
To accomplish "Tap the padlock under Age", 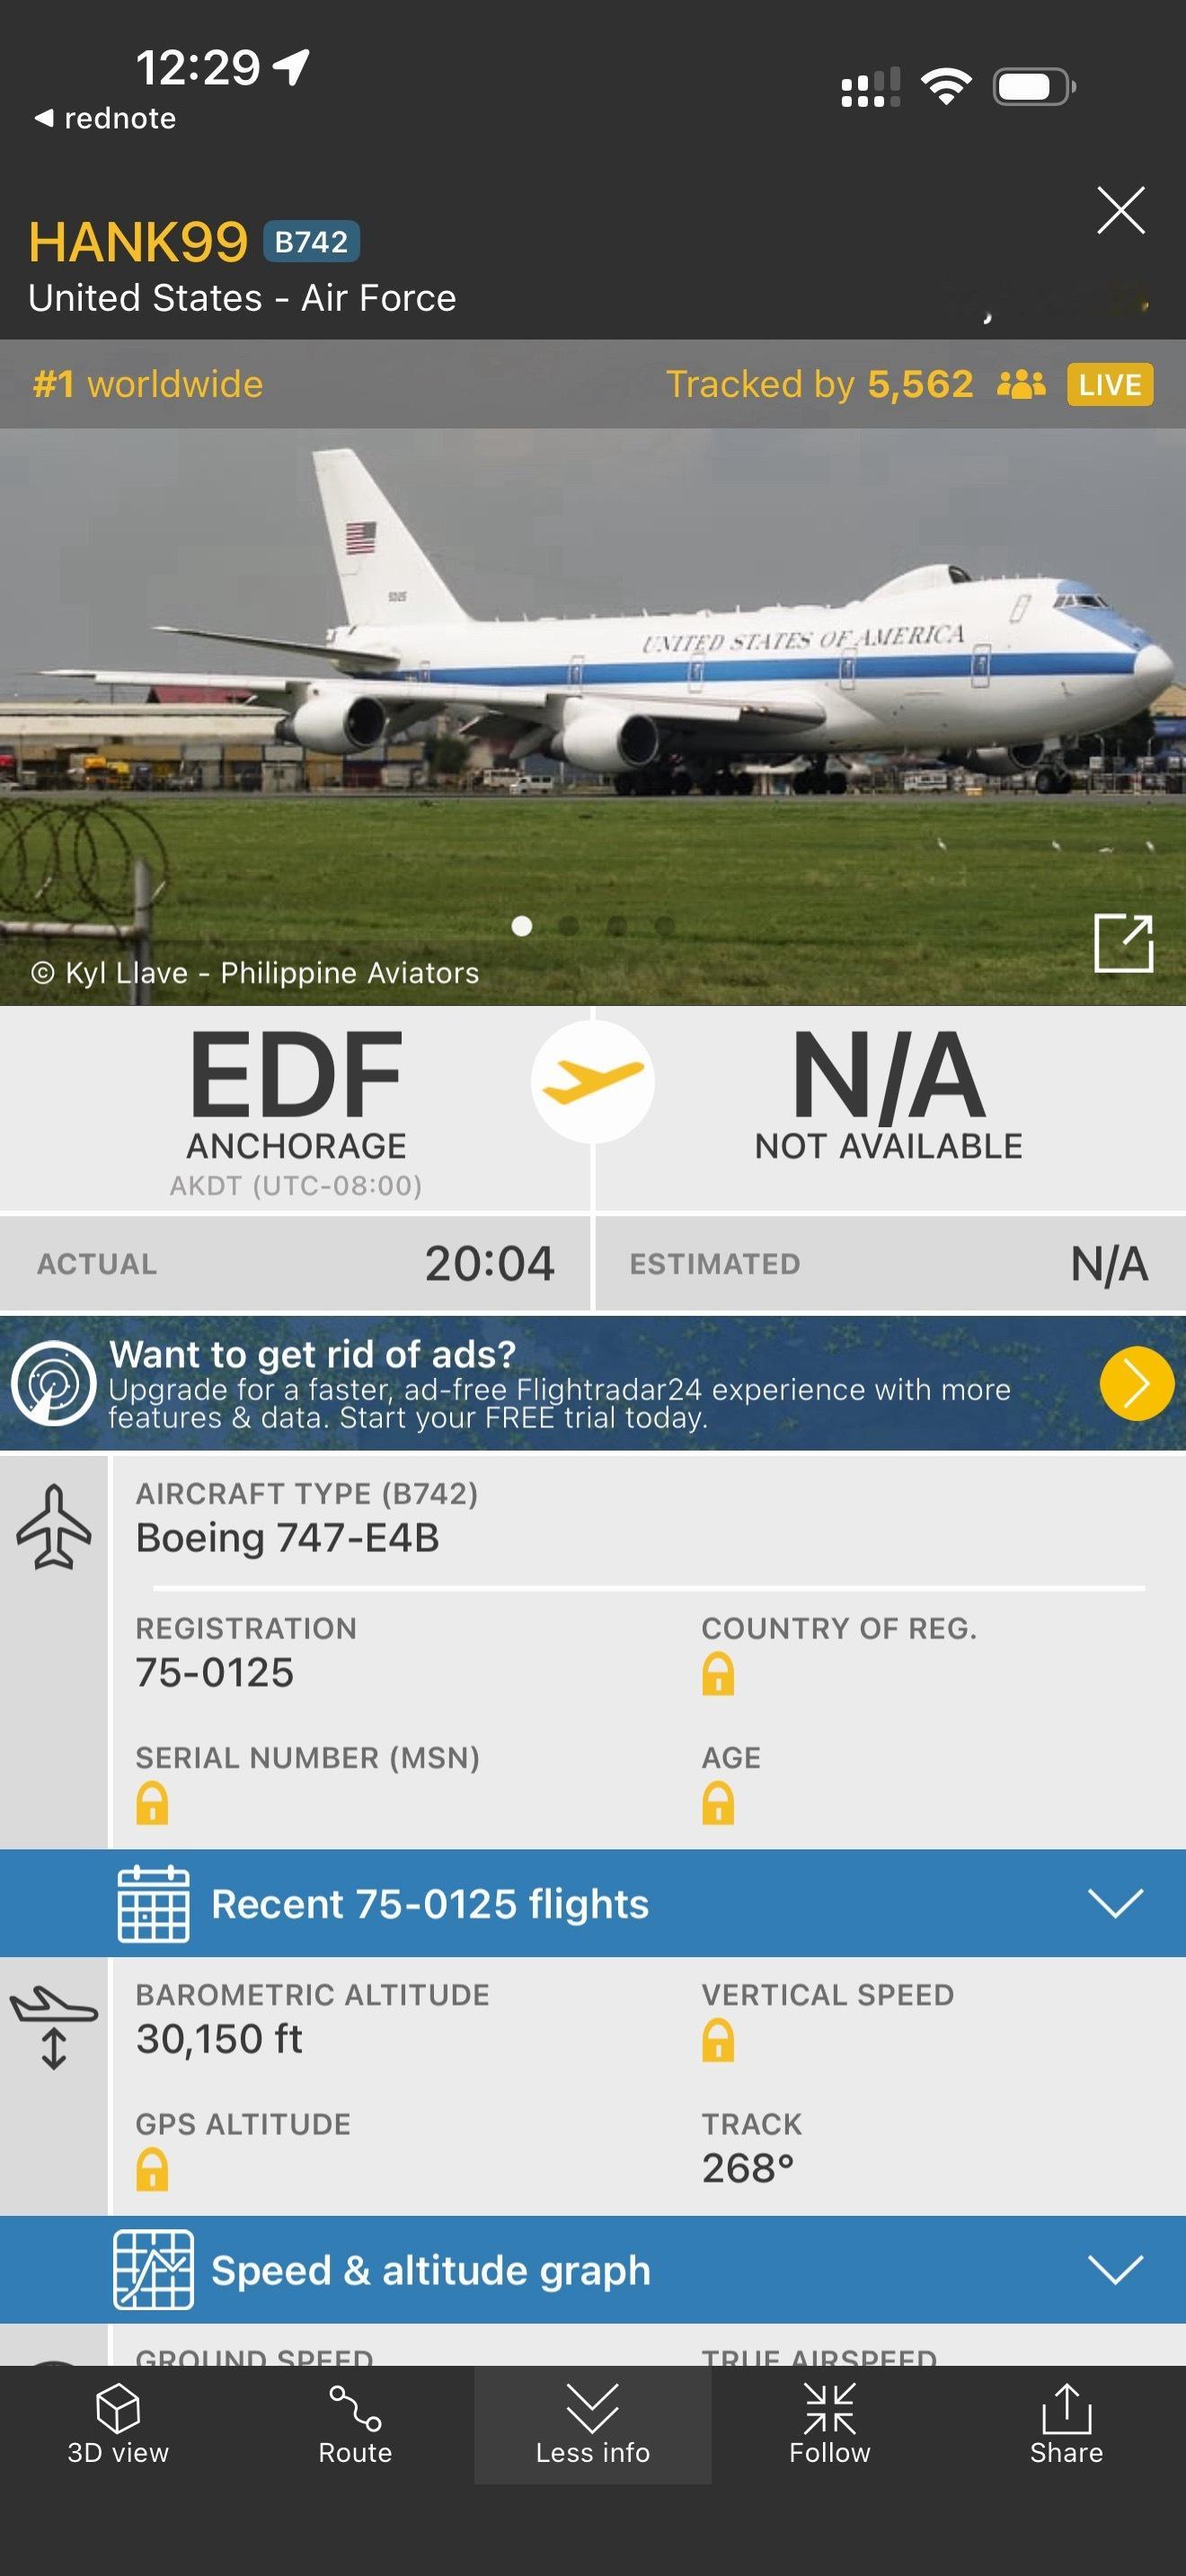I will [717, 1802].
